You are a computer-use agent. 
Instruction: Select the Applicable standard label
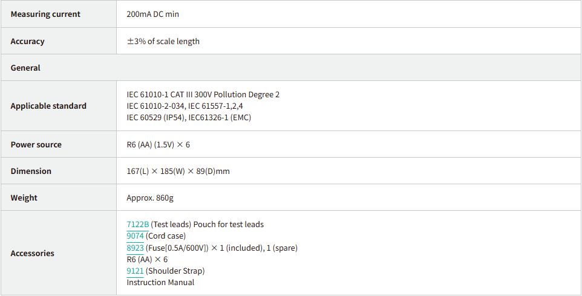(x=48, y=106)
